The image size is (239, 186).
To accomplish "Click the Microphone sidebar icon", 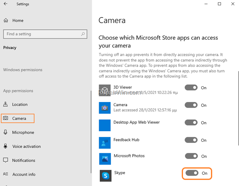I will 5,132.
